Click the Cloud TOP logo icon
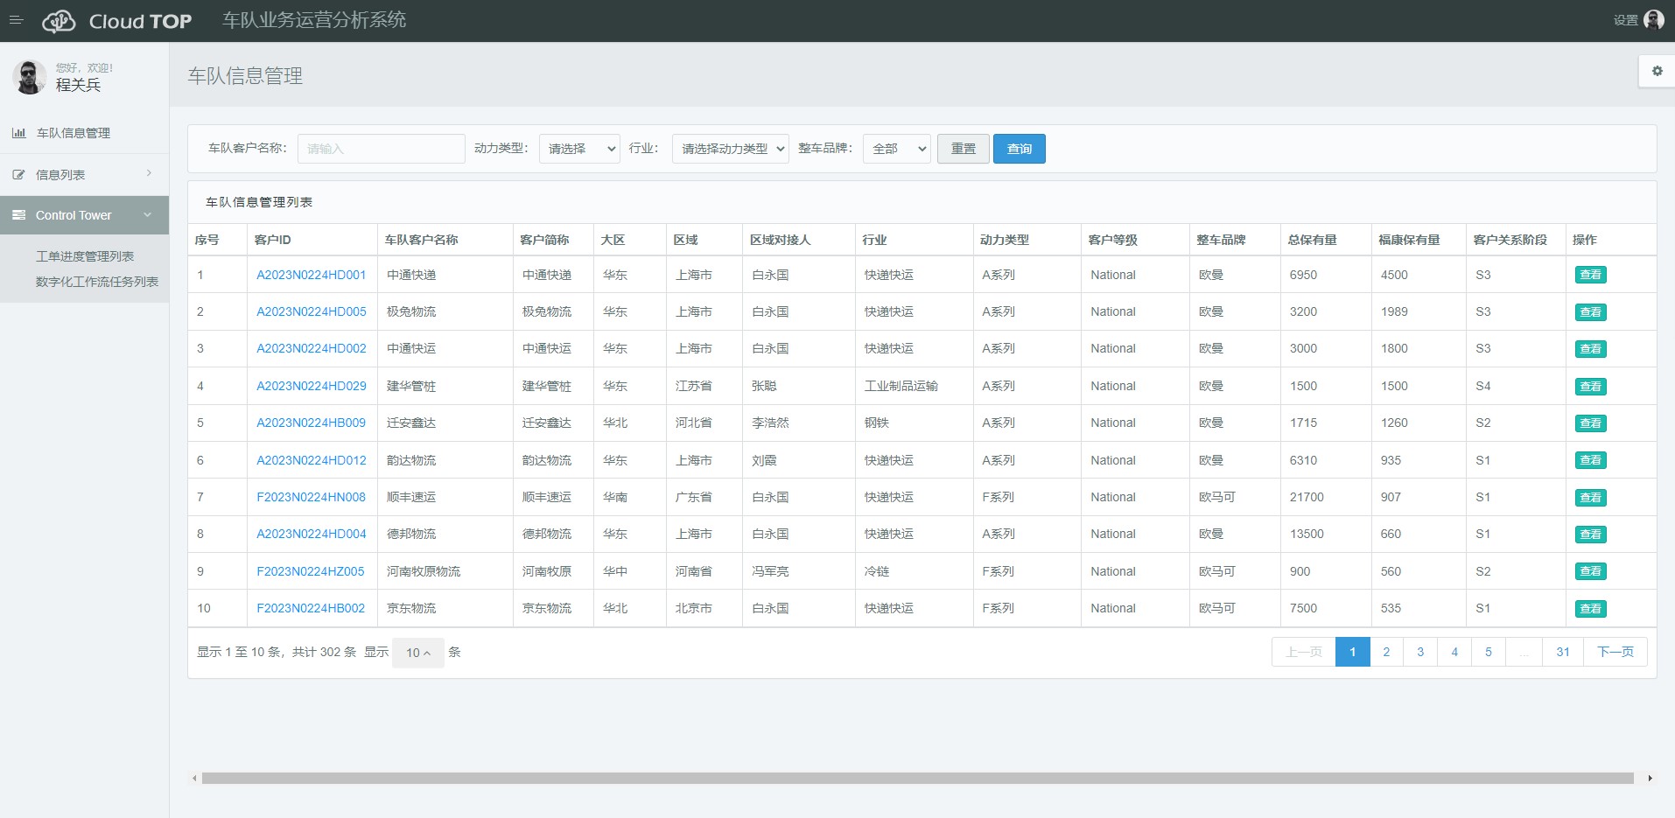 click(x=60, y=21)
